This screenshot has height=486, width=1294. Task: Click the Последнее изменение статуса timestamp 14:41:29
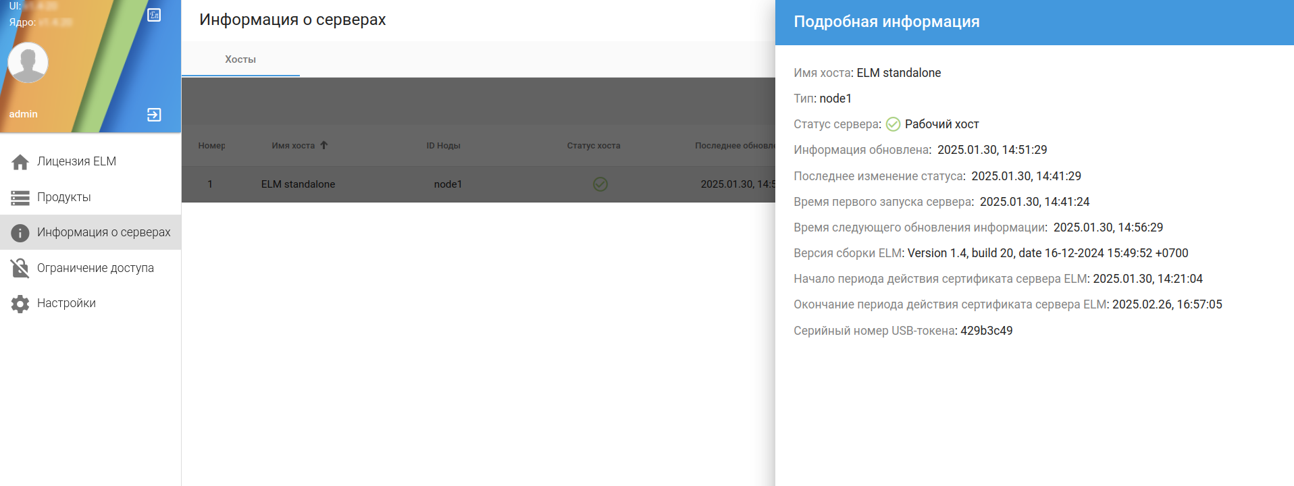pos(1026,176)
